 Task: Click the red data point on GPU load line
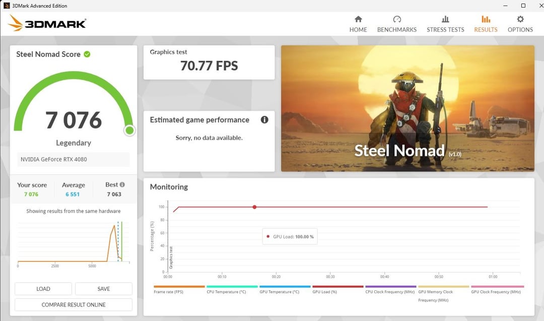click(255, 207)
